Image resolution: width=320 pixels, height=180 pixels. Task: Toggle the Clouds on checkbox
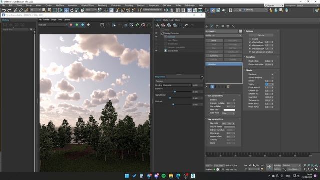pos(272,74)
